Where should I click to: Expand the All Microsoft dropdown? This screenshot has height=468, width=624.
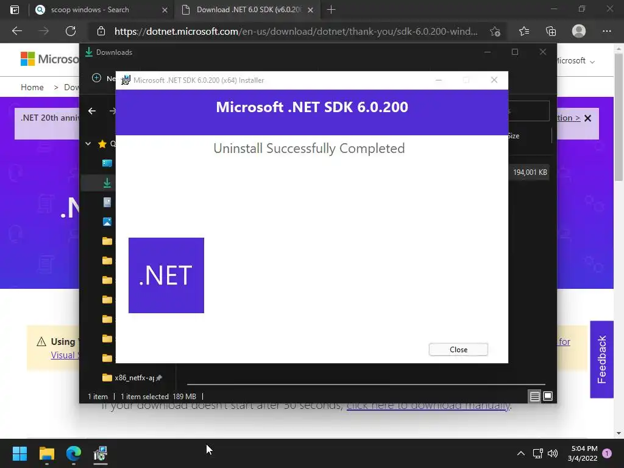point(575,61)
